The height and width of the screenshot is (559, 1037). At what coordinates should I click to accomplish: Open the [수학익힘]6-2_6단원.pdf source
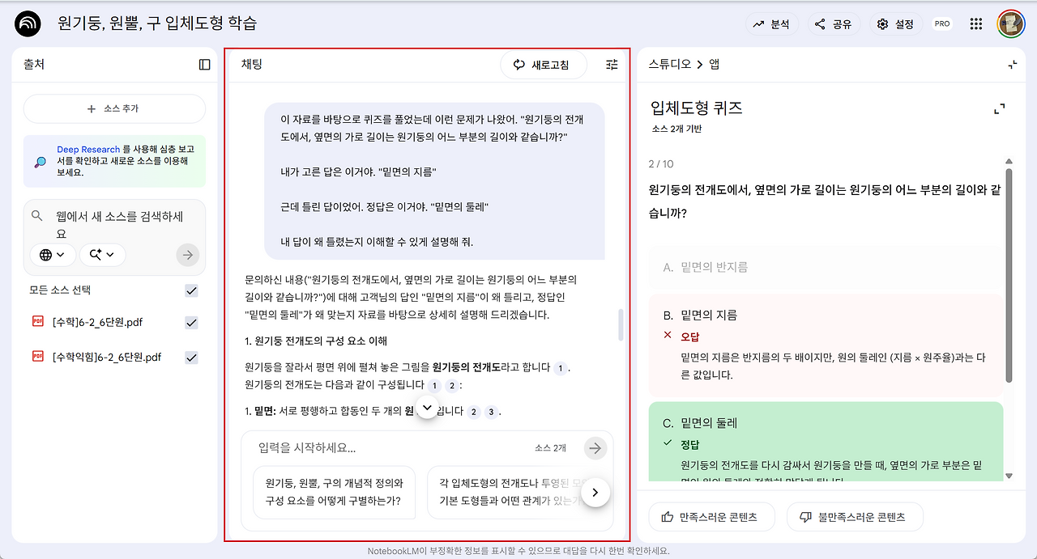tap(106, 357)
